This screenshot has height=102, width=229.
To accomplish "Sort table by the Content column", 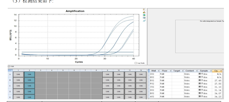I will click(191, 71).
